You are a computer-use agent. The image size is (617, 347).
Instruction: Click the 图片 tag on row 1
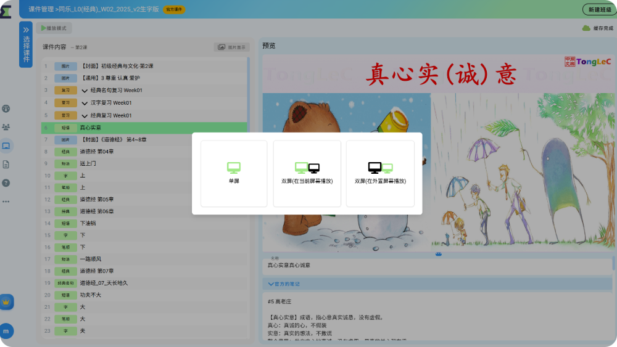coord(65,67)
